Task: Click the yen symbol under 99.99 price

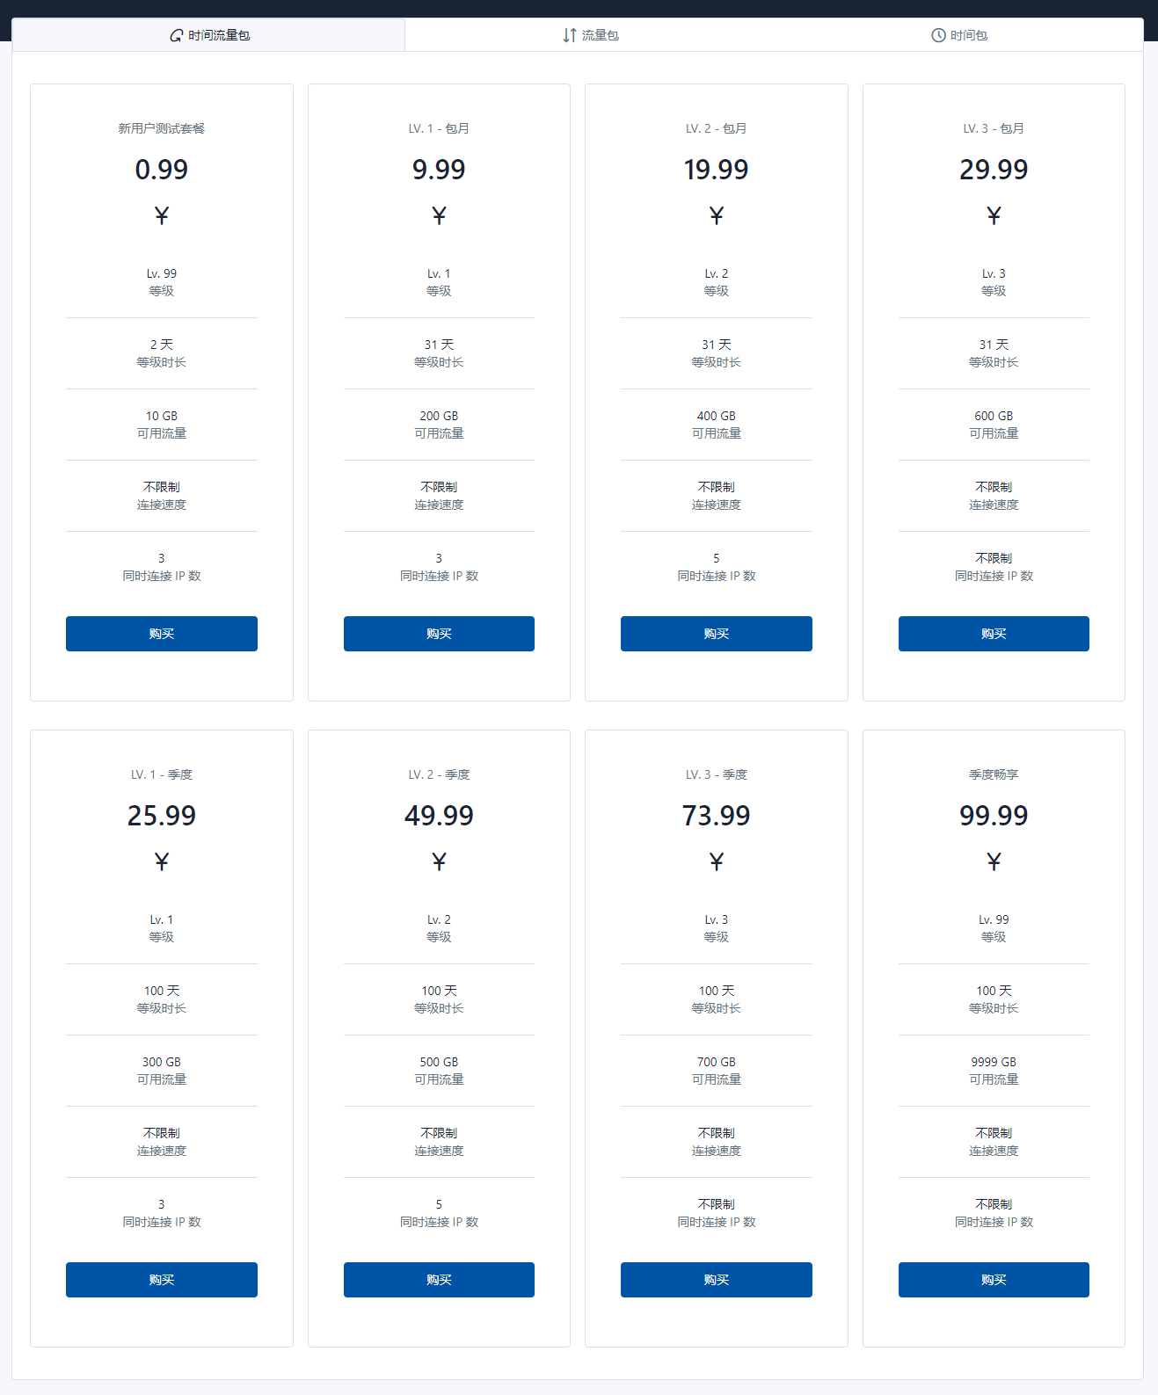Action: tap(994, 861)
